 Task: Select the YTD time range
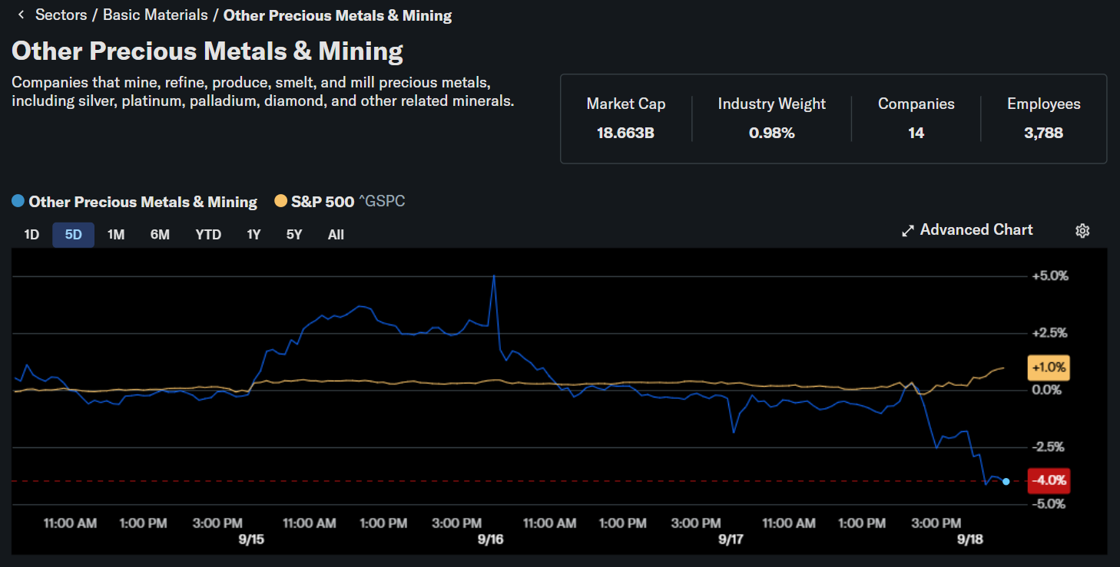click(208, 235)
